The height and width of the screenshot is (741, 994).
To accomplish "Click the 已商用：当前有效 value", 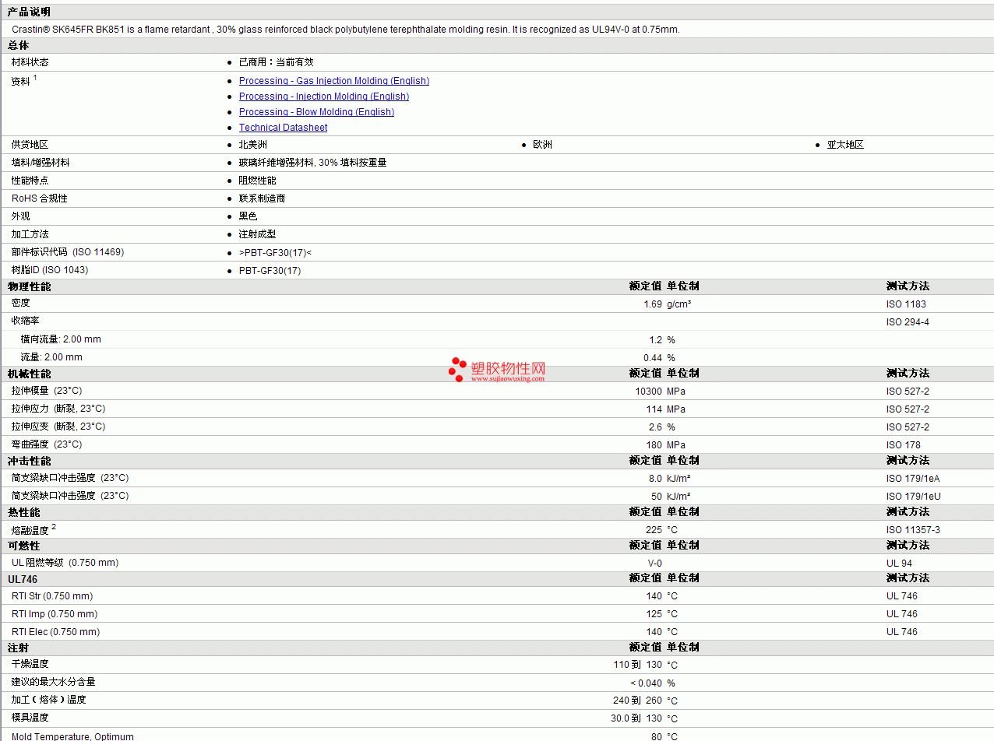I will (x=277, y=62).
